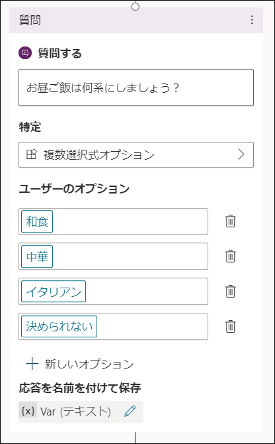
Task: Select the イタリアン option chip
Action: point(54,292)
